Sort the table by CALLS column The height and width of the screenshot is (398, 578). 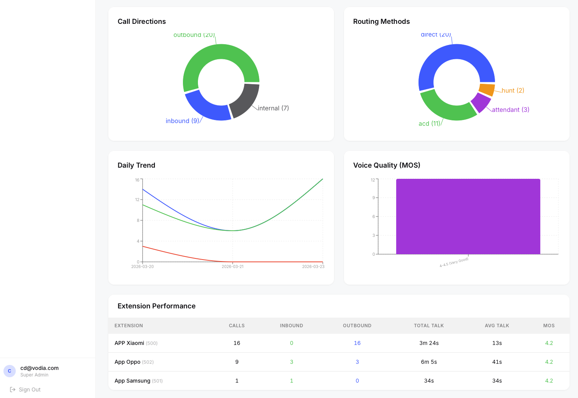click(236, 326)
